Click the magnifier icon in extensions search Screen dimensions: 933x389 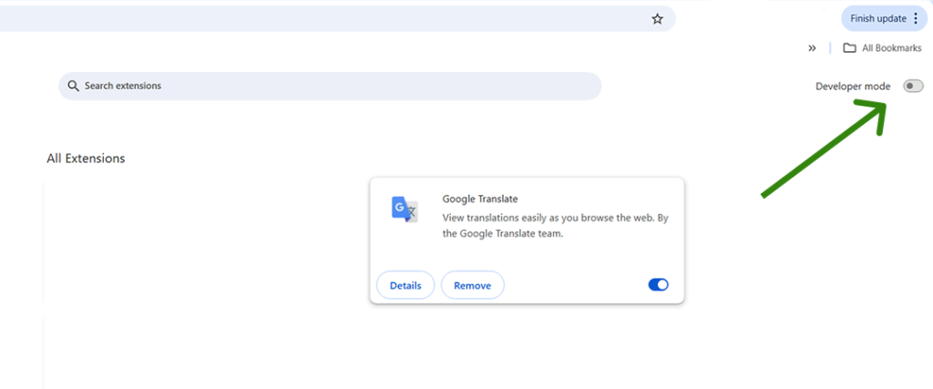[73, 86]
